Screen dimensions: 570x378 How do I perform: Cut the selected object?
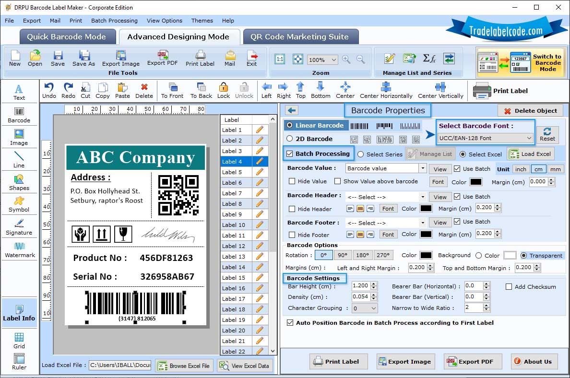pyautogui.click(x=85, y=91)
